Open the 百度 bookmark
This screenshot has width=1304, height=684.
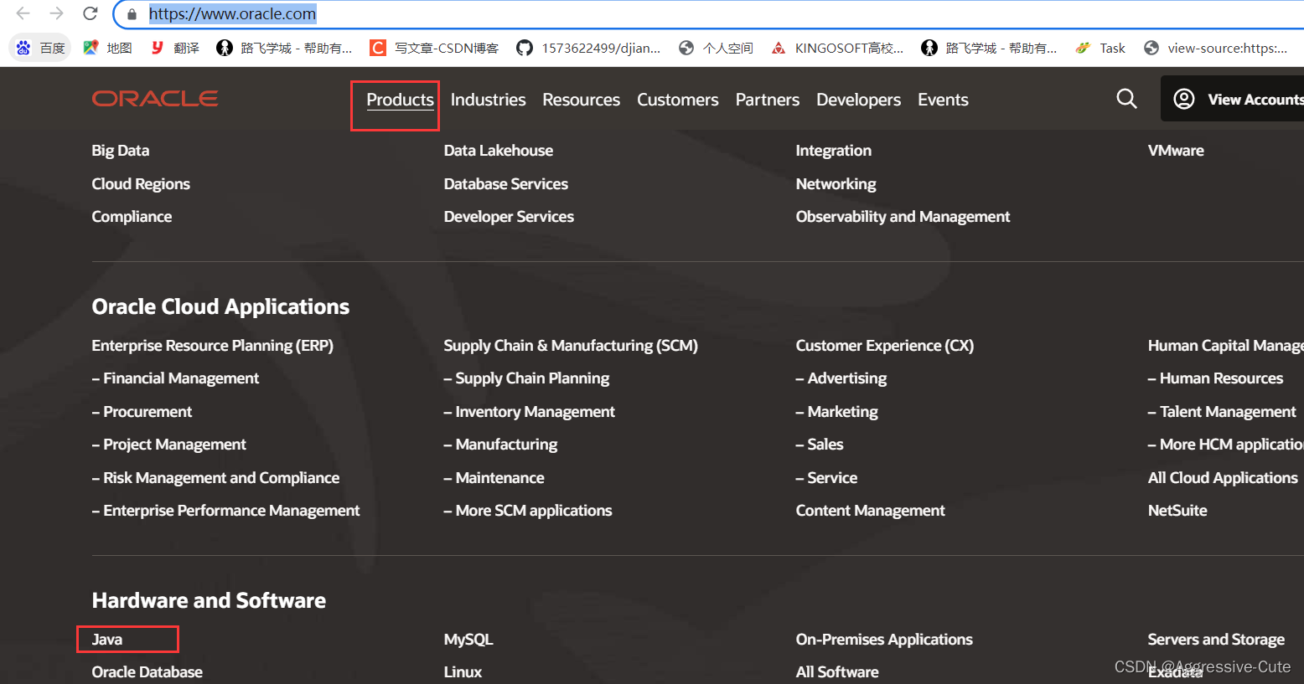click(x=40, y=48)
